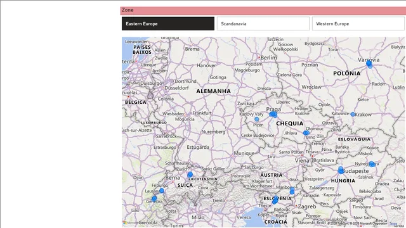The image size is (406, 228).
Task: Select the bubble at Genebra
Action: coord(154,198)
